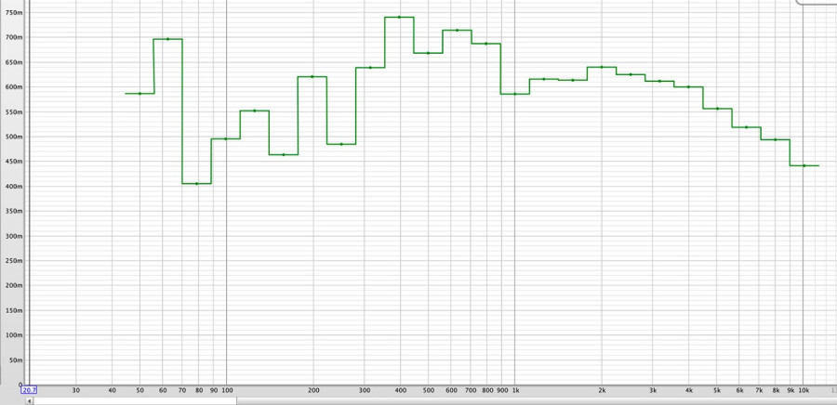Click the horizontal scrollbar left arrow
The height and width of the screenshot is (405, 837).
29,401
